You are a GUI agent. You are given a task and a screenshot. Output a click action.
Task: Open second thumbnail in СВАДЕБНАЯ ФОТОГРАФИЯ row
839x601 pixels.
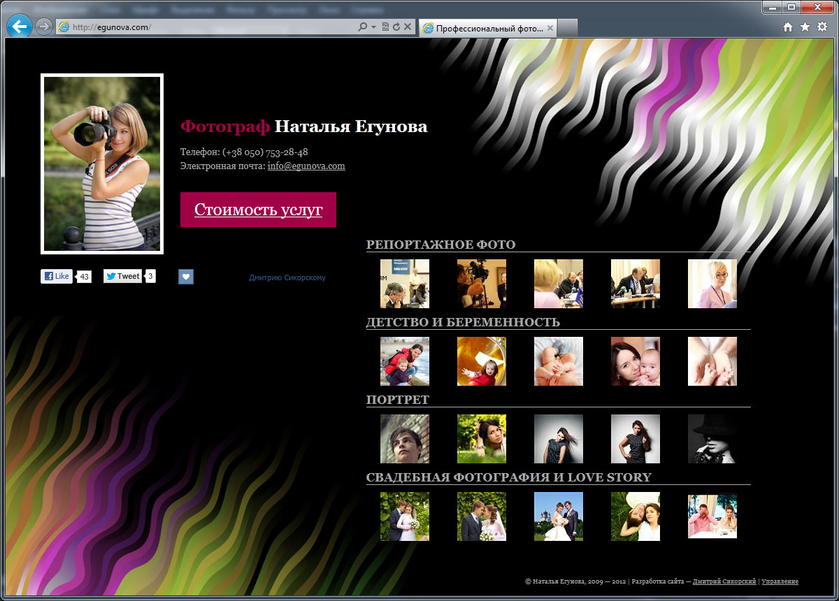tap(482, 516)
